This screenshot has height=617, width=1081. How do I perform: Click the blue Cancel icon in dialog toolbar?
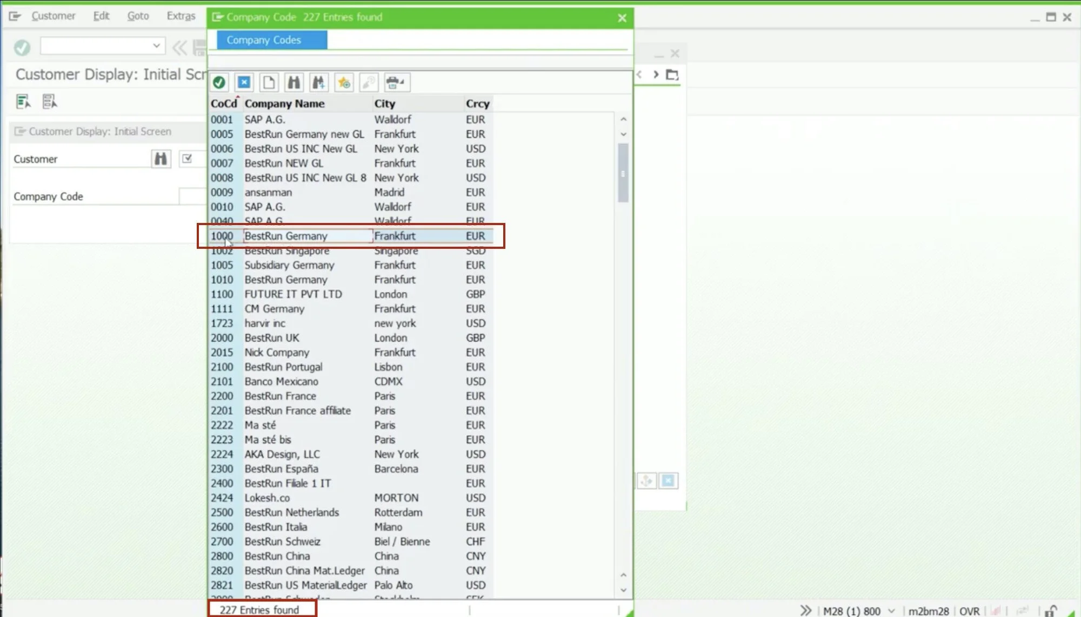point(244,83)
